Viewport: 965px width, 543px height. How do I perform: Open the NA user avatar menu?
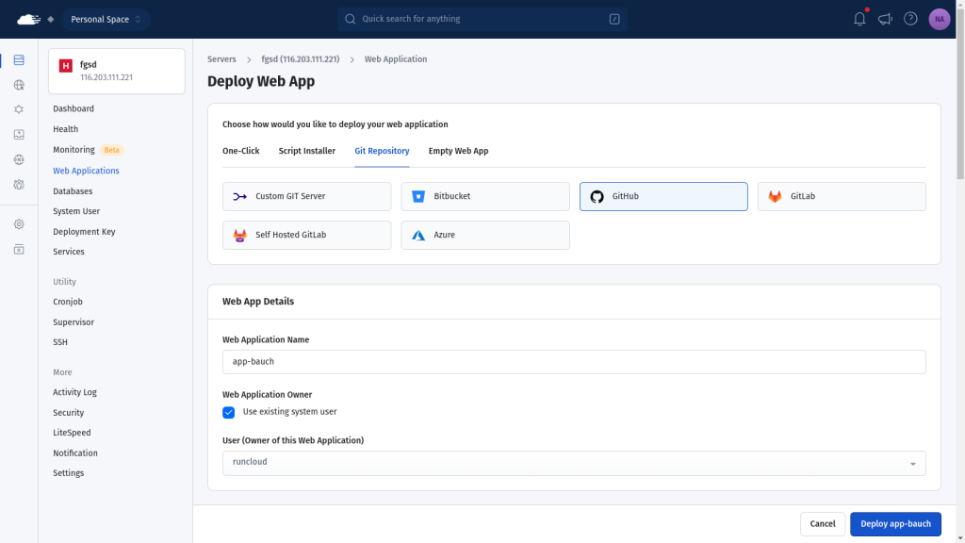pos(939,19)
